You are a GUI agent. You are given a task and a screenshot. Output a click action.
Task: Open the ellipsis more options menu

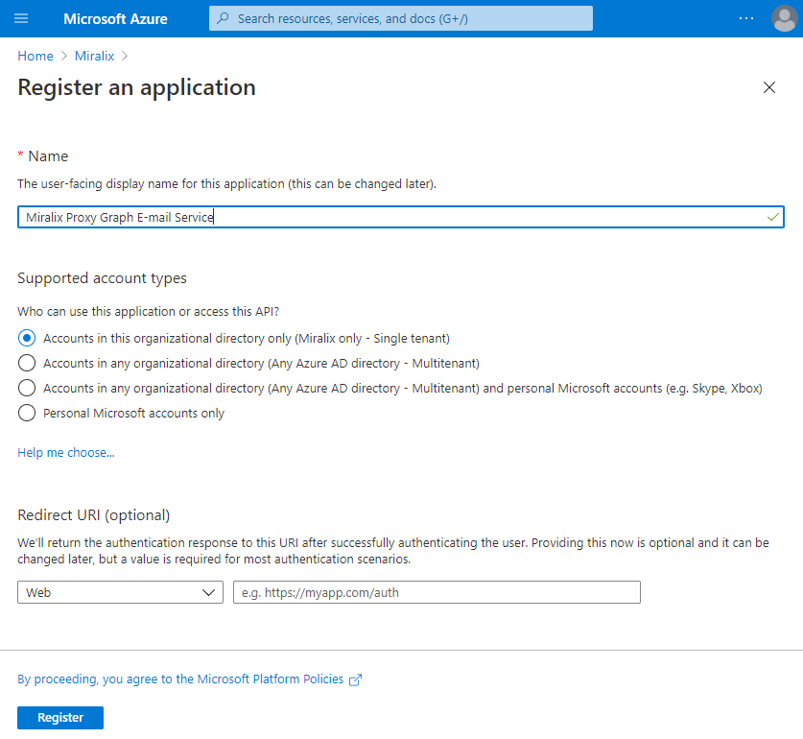click(x=746, y=18)
